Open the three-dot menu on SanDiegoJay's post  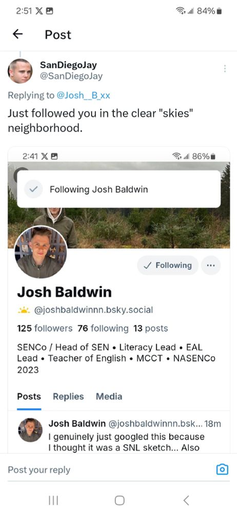click(225, 68)
